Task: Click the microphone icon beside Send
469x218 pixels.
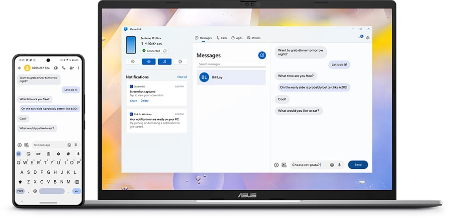Action: click(x=339, y=165)
